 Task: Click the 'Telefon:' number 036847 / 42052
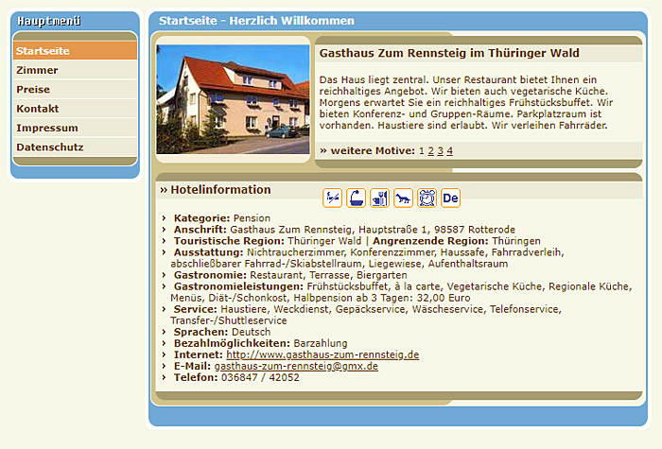pyautogui.click(x=260, y=378)
